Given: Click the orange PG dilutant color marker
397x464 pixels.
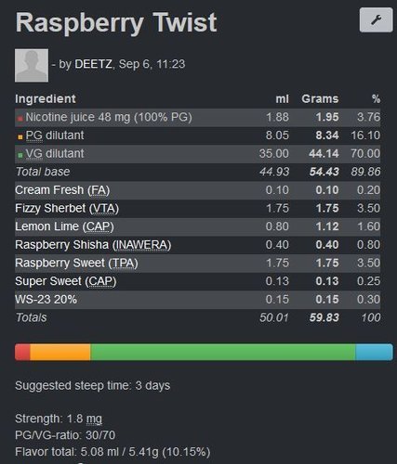Looking at the screenshot, I should [20, 136].
